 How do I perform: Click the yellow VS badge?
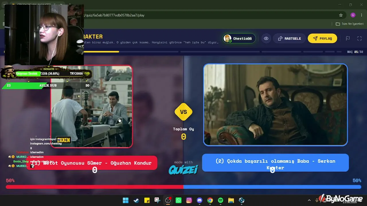183,112
